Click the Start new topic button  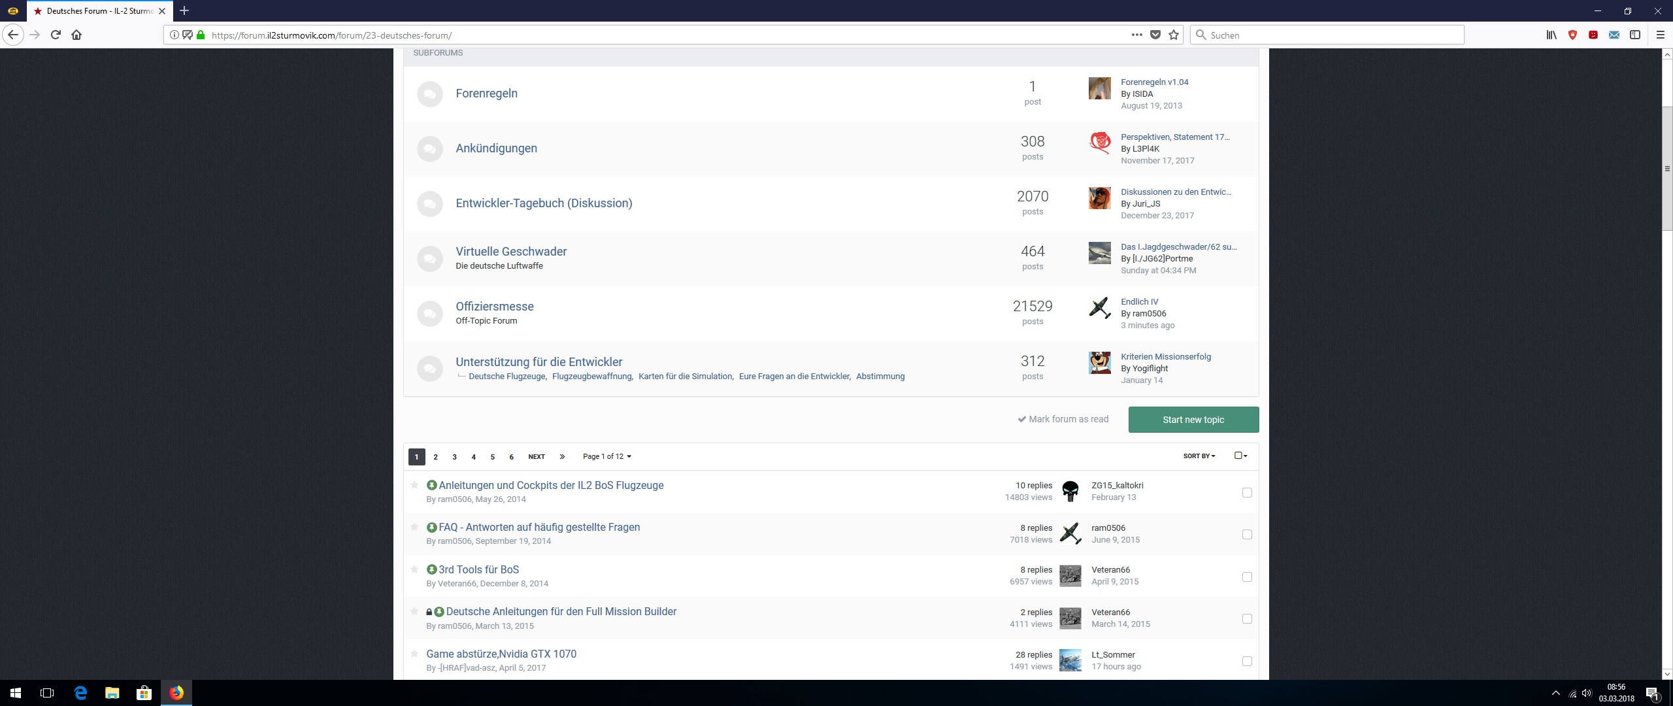click(1193, 420)
